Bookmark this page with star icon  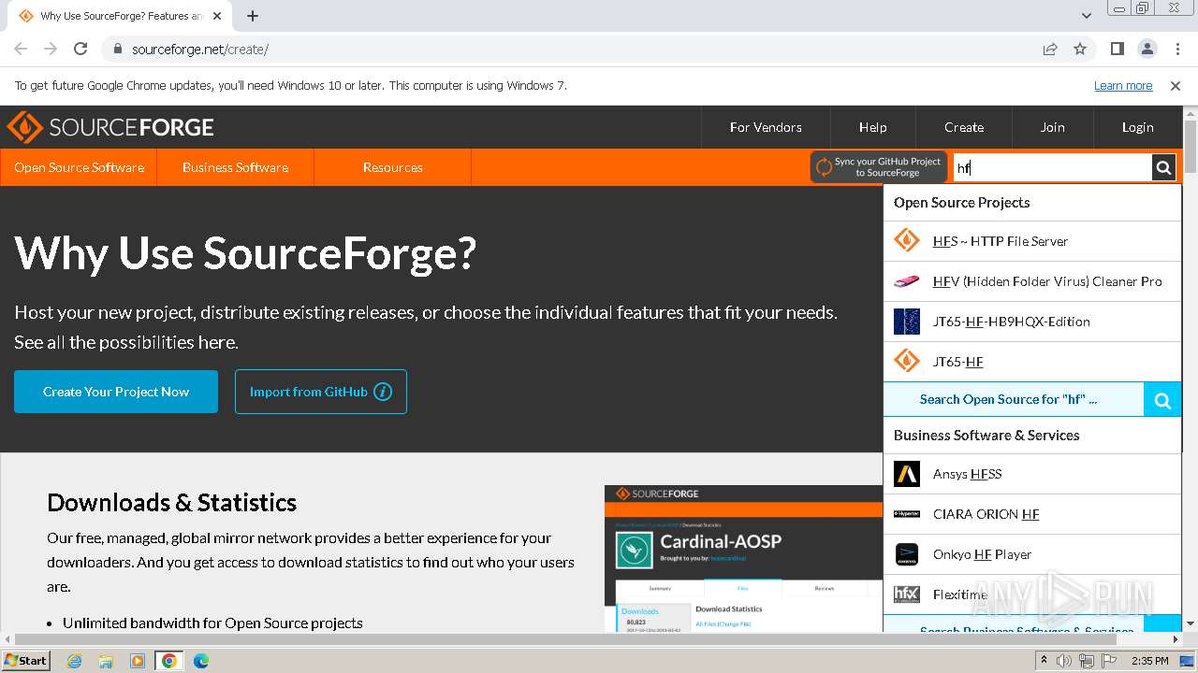tap(1080, 50)
